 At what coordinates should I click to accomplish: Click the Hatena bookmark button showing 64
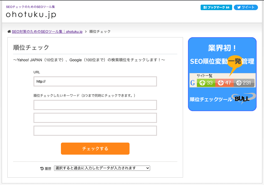point(216,7)
